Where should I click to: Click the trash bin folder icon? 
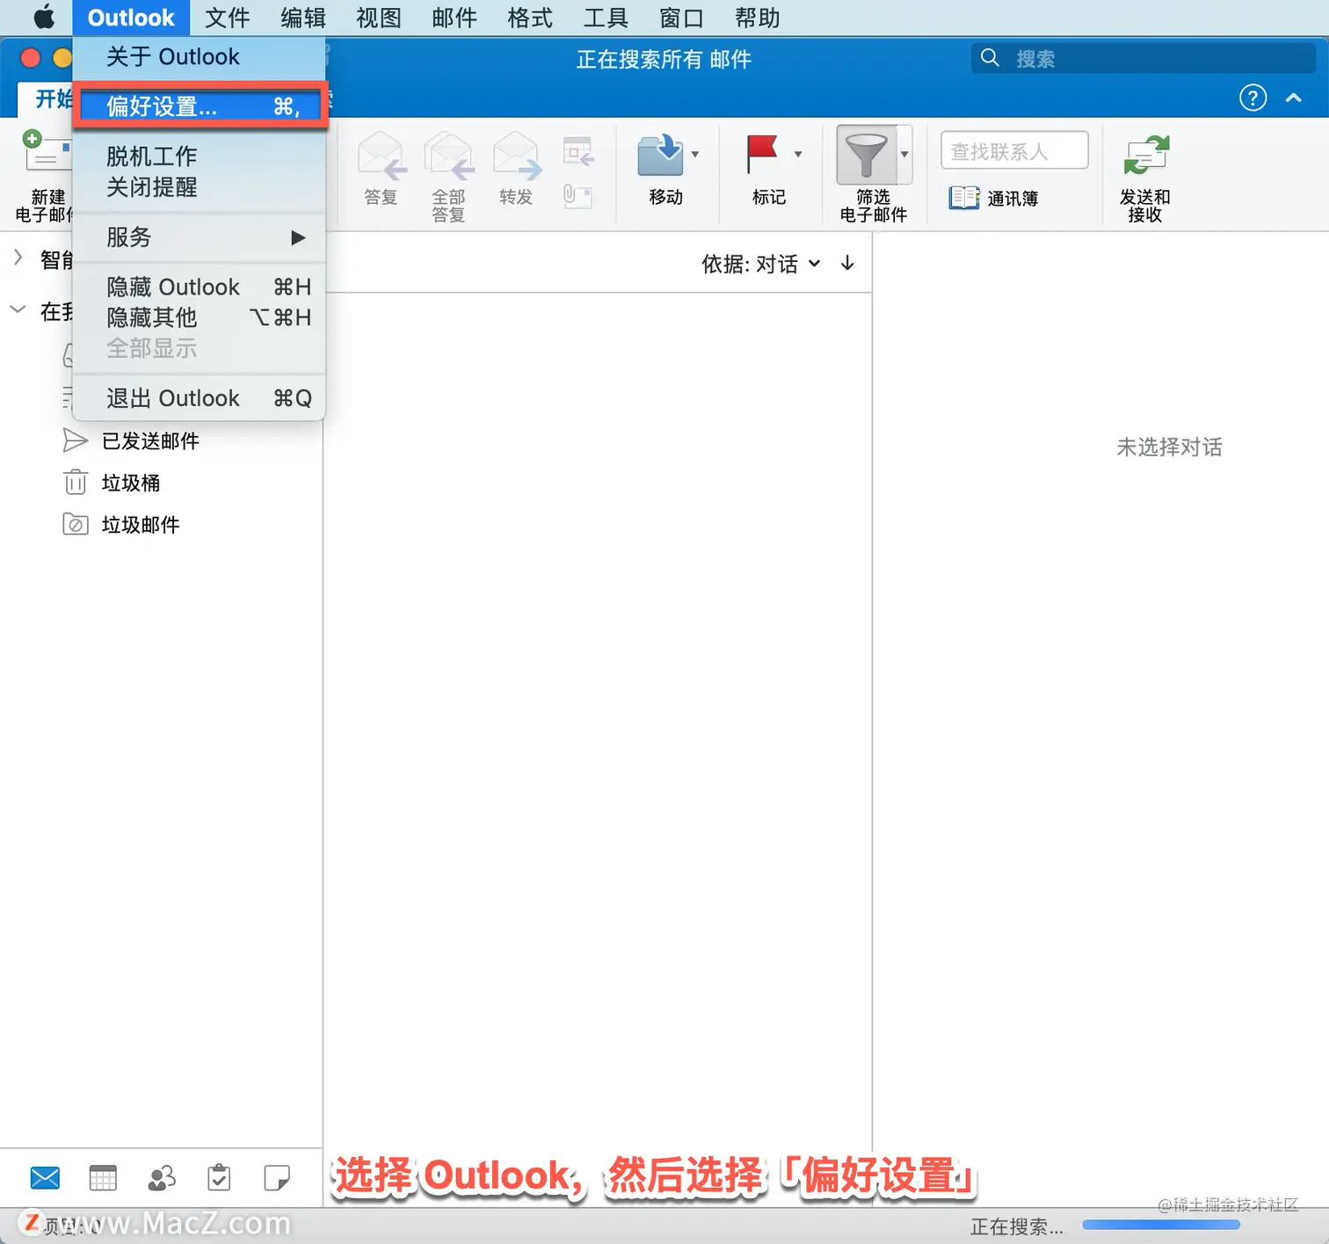pos(76,483)
